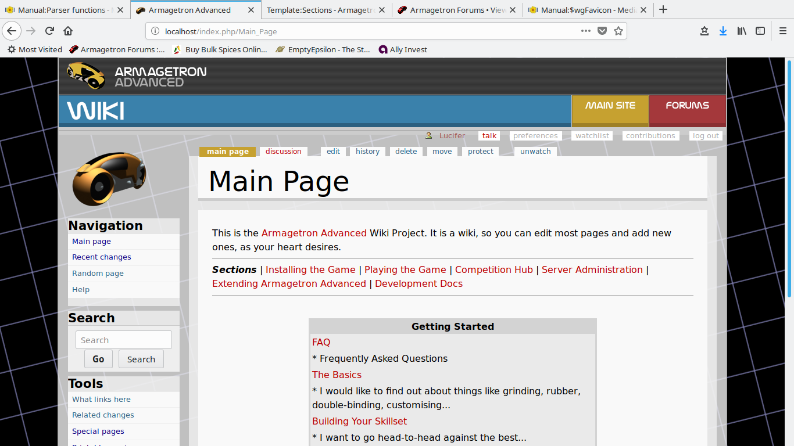Open new browser tab with plus
The height and width of the screenshot is (446, 794).
click(x=663, y=10)
